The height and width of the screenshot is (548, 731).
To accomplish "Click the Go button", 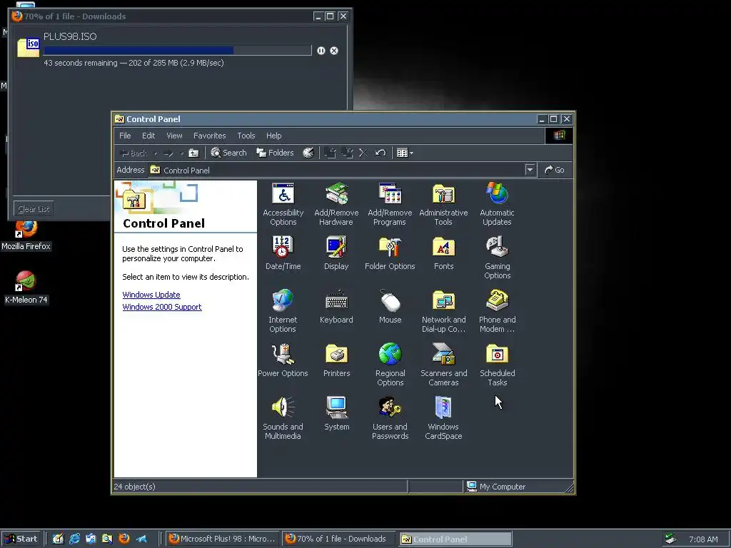I will pos(555,170).
